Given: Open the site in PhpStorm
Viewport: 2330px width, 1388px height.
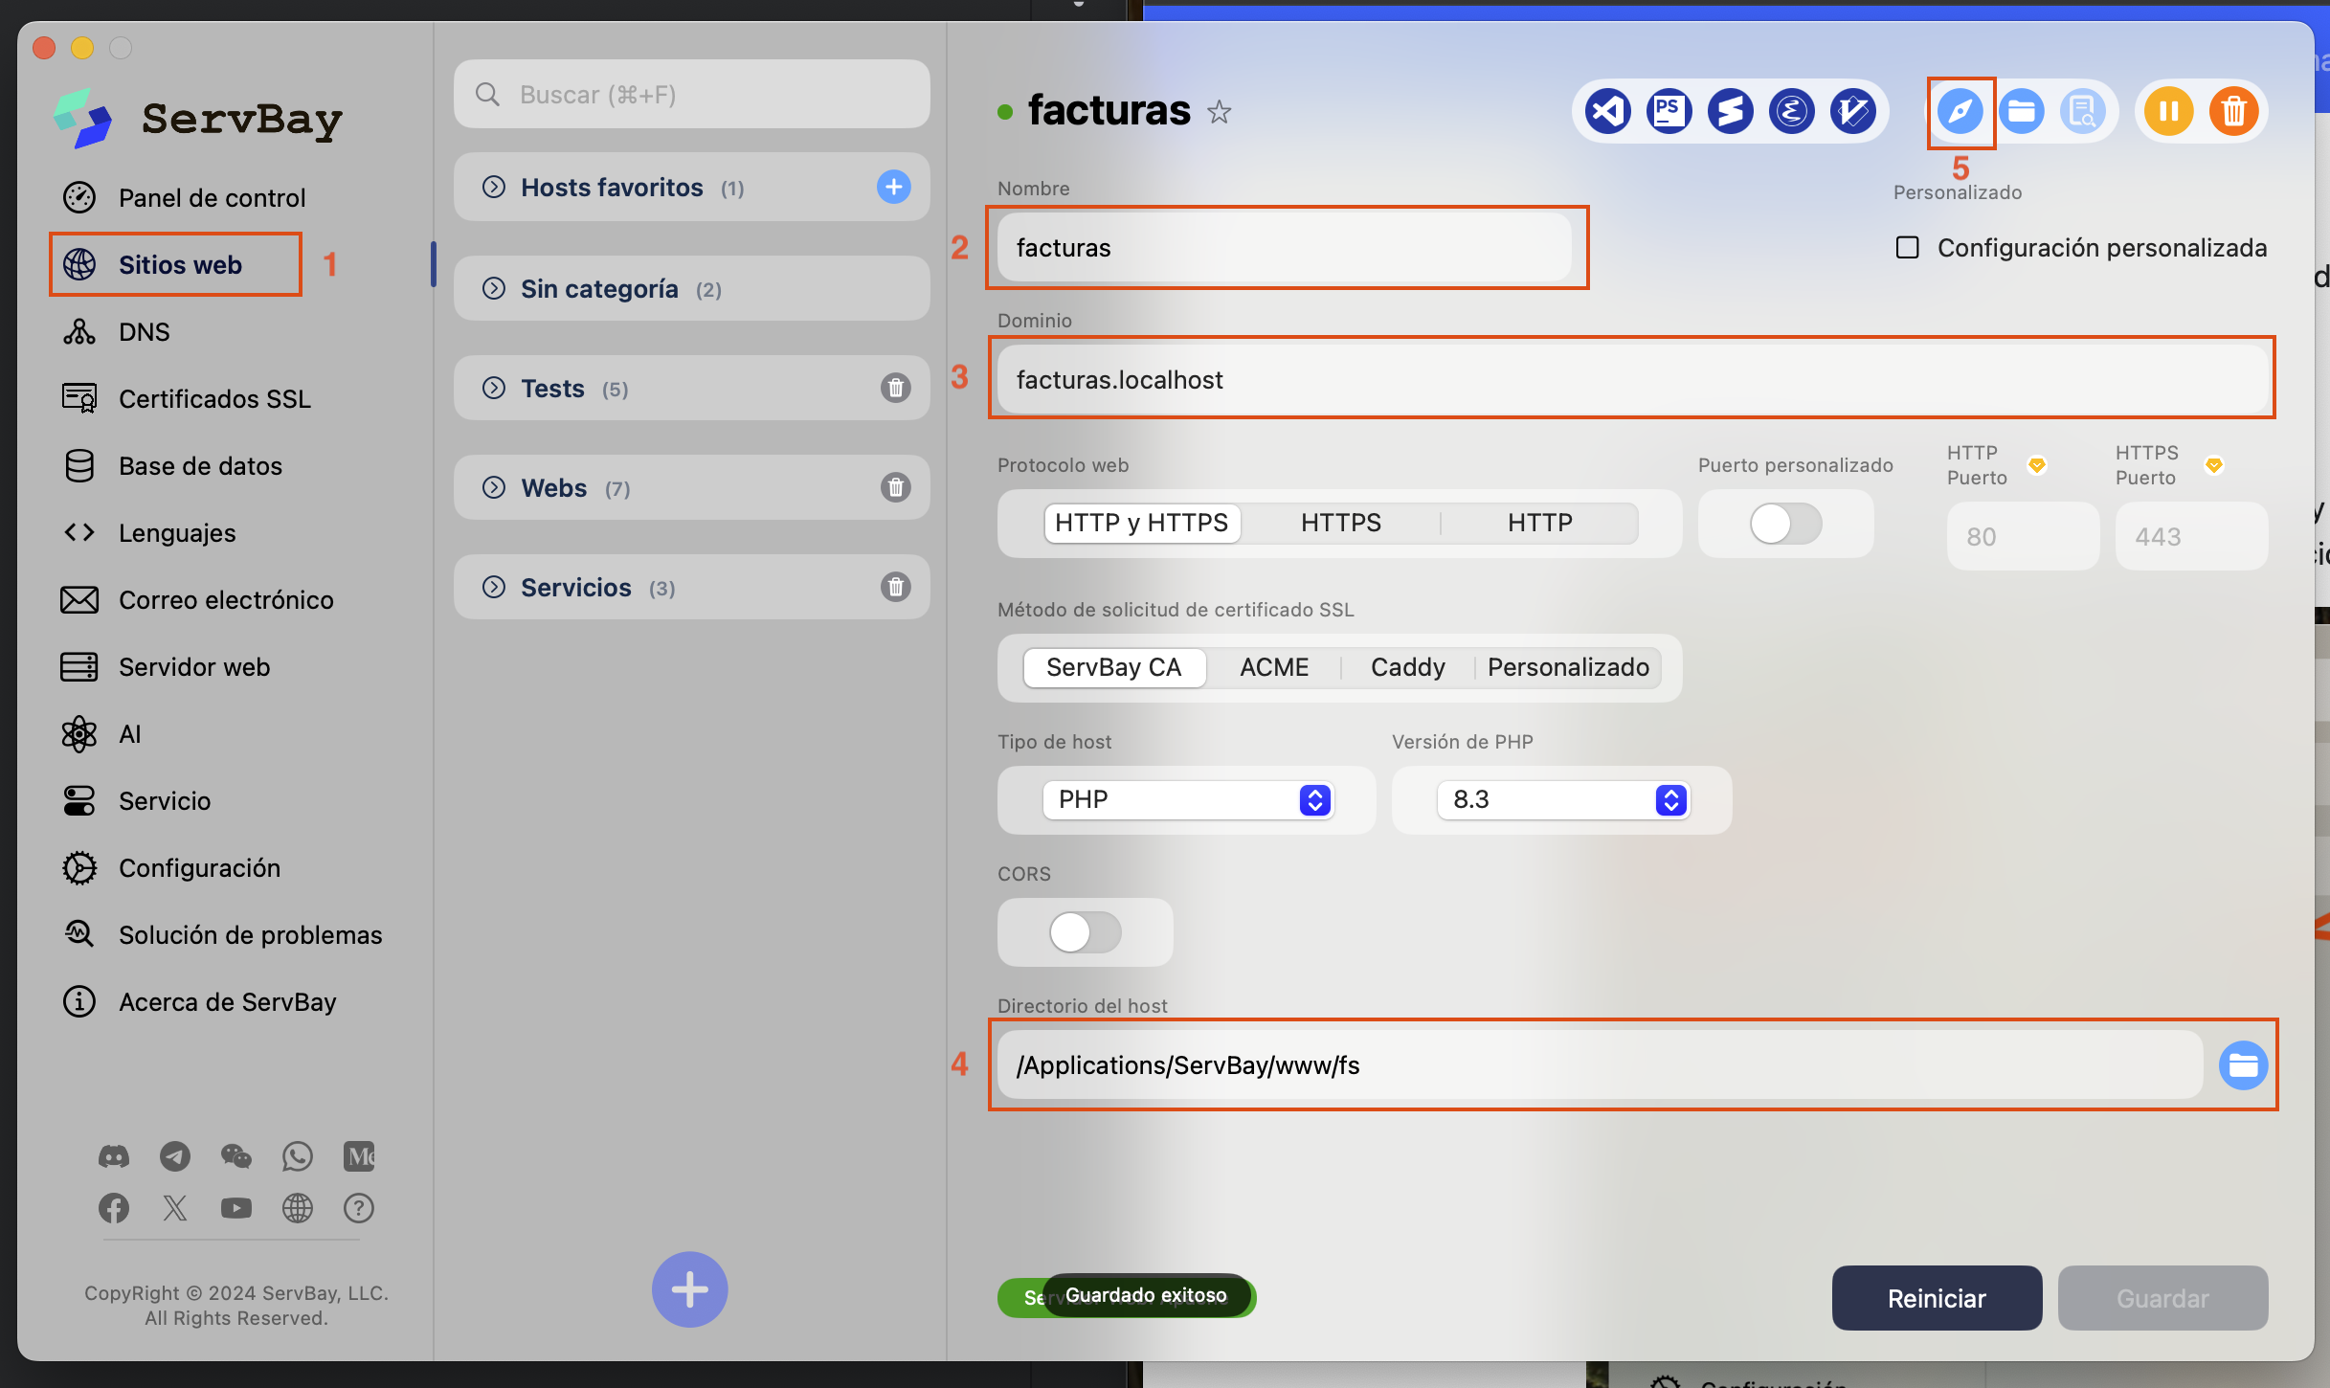Looking at the screenshot, I should pos(1669,112).
